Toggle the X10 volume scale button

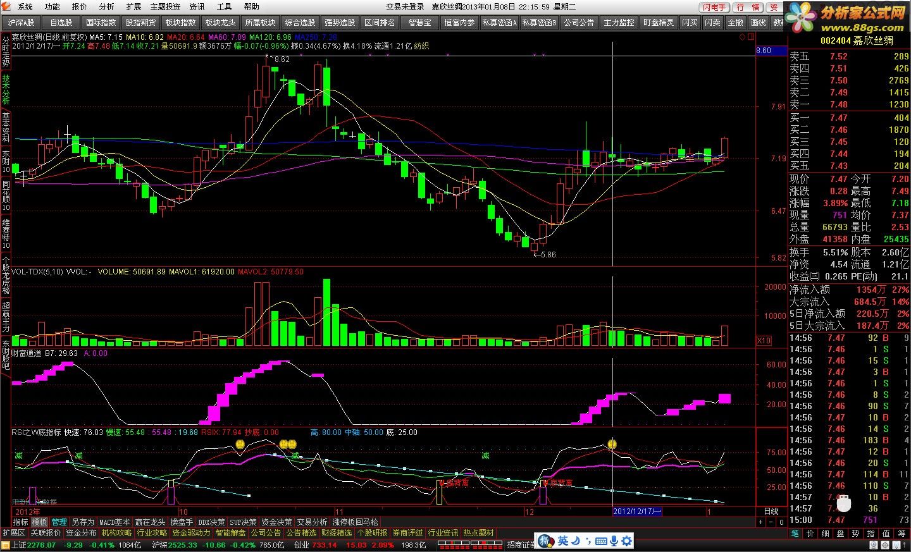(x=764, y=341)
